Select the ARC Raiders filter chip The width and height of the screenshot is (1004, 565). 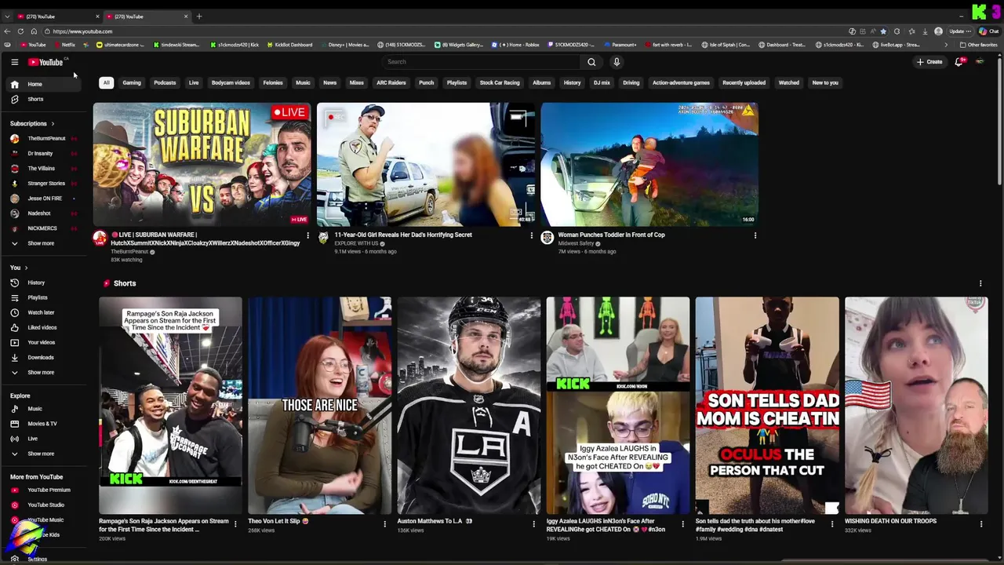tap(391, 82)
